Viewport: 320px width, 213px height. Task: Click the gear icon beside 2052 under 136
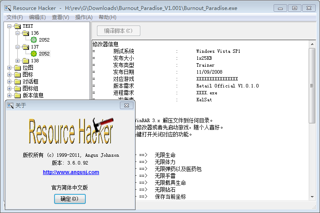click(x=34, y=40)
